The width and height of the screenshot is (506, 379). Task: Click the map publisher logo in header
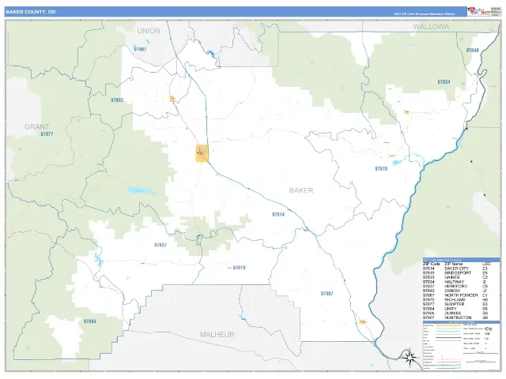479,11
